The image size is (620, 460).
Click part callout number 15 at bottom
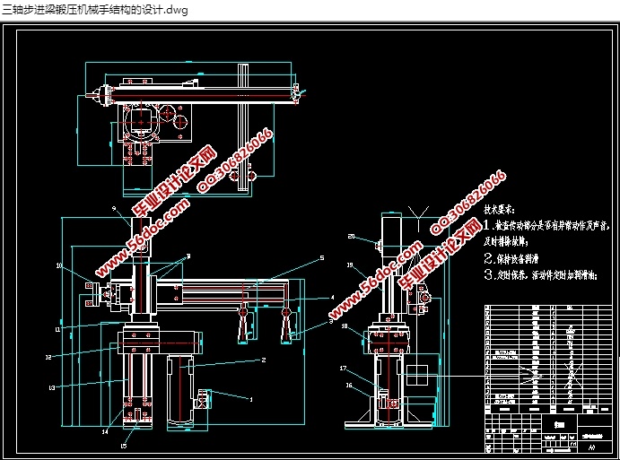pos(124,444)
